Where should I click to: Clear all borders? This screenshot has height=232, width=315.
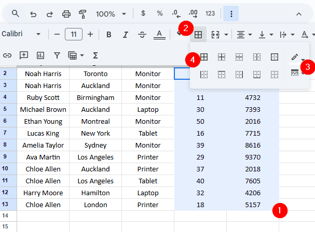tap(275, 75)
